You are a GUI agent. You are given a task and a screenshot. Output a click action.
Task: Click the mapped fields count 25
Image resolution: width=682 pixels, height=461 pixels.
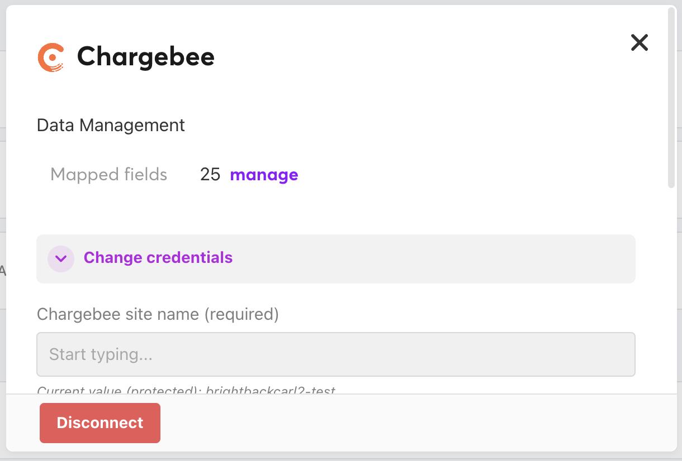(x=210, y=175)
